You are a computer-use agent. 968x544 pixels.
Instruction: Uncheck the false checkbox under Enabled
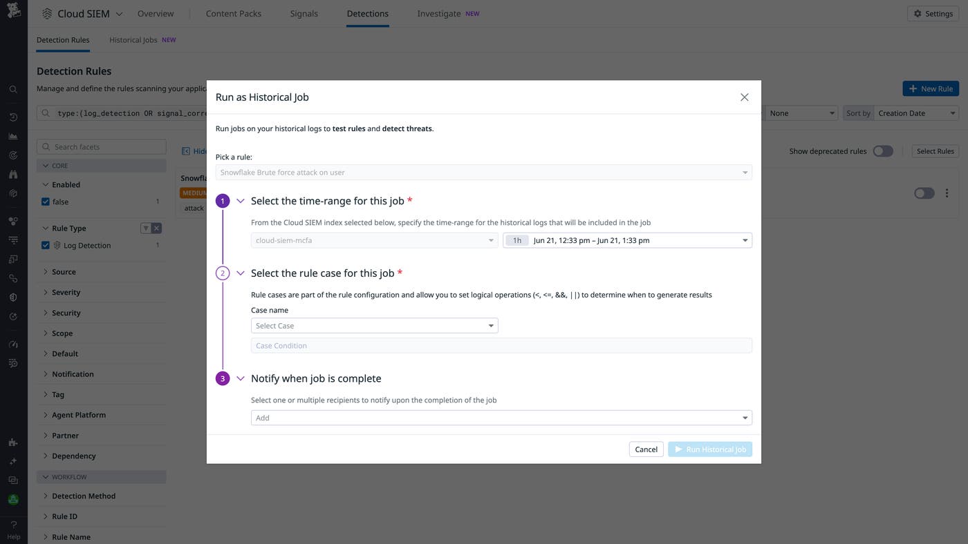click(x=46, y=202)
